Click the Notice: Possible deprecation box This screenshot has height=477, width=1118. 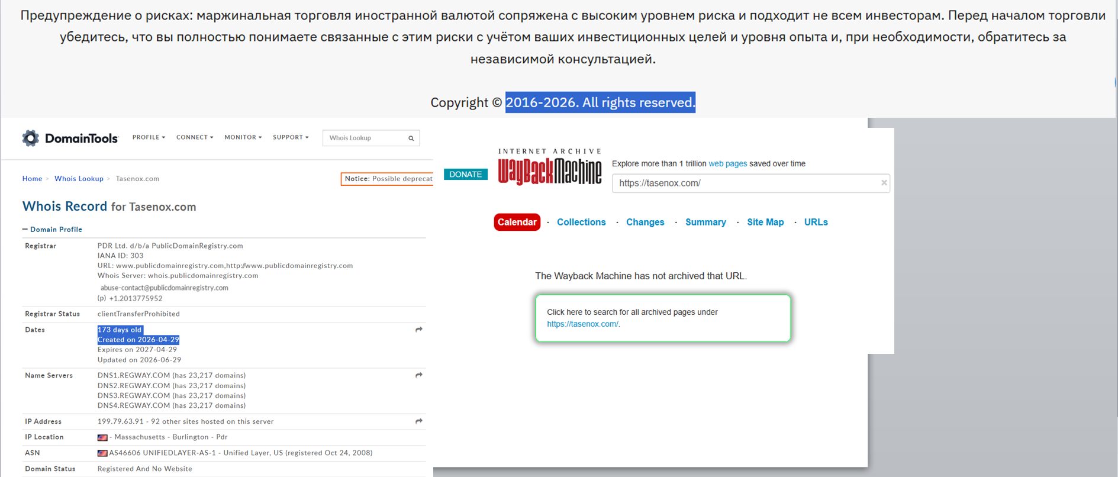(387, 179)
